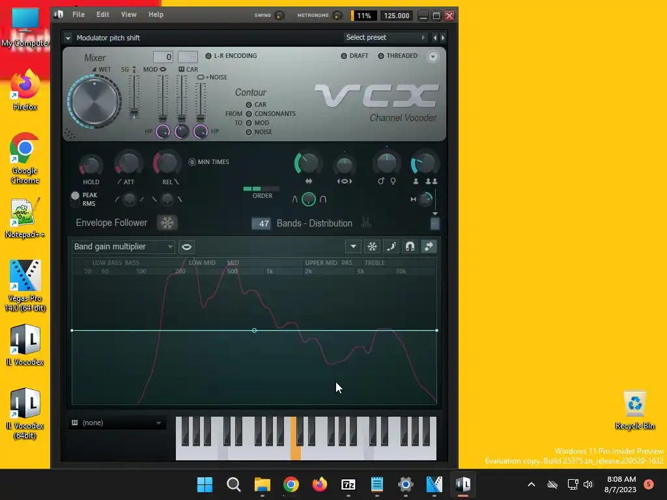The width and height of the screenshot is (667, 500).
Task: Open the File menu
Action: click(x=78, y=14)
